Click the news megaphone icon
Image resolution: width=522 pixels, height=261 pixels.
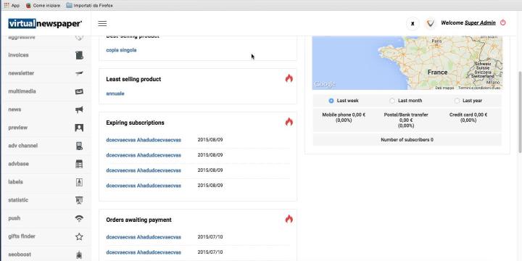79,109
